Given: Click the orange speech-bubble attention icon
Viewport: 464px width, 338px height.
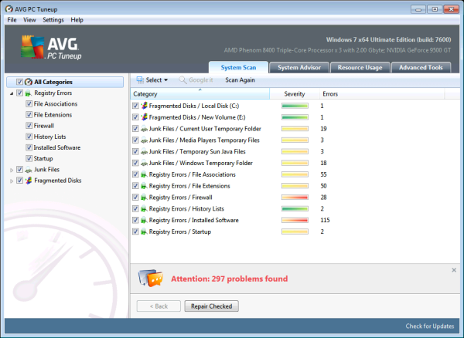Looking at the screenshot, I should click(x=151, y=278).
